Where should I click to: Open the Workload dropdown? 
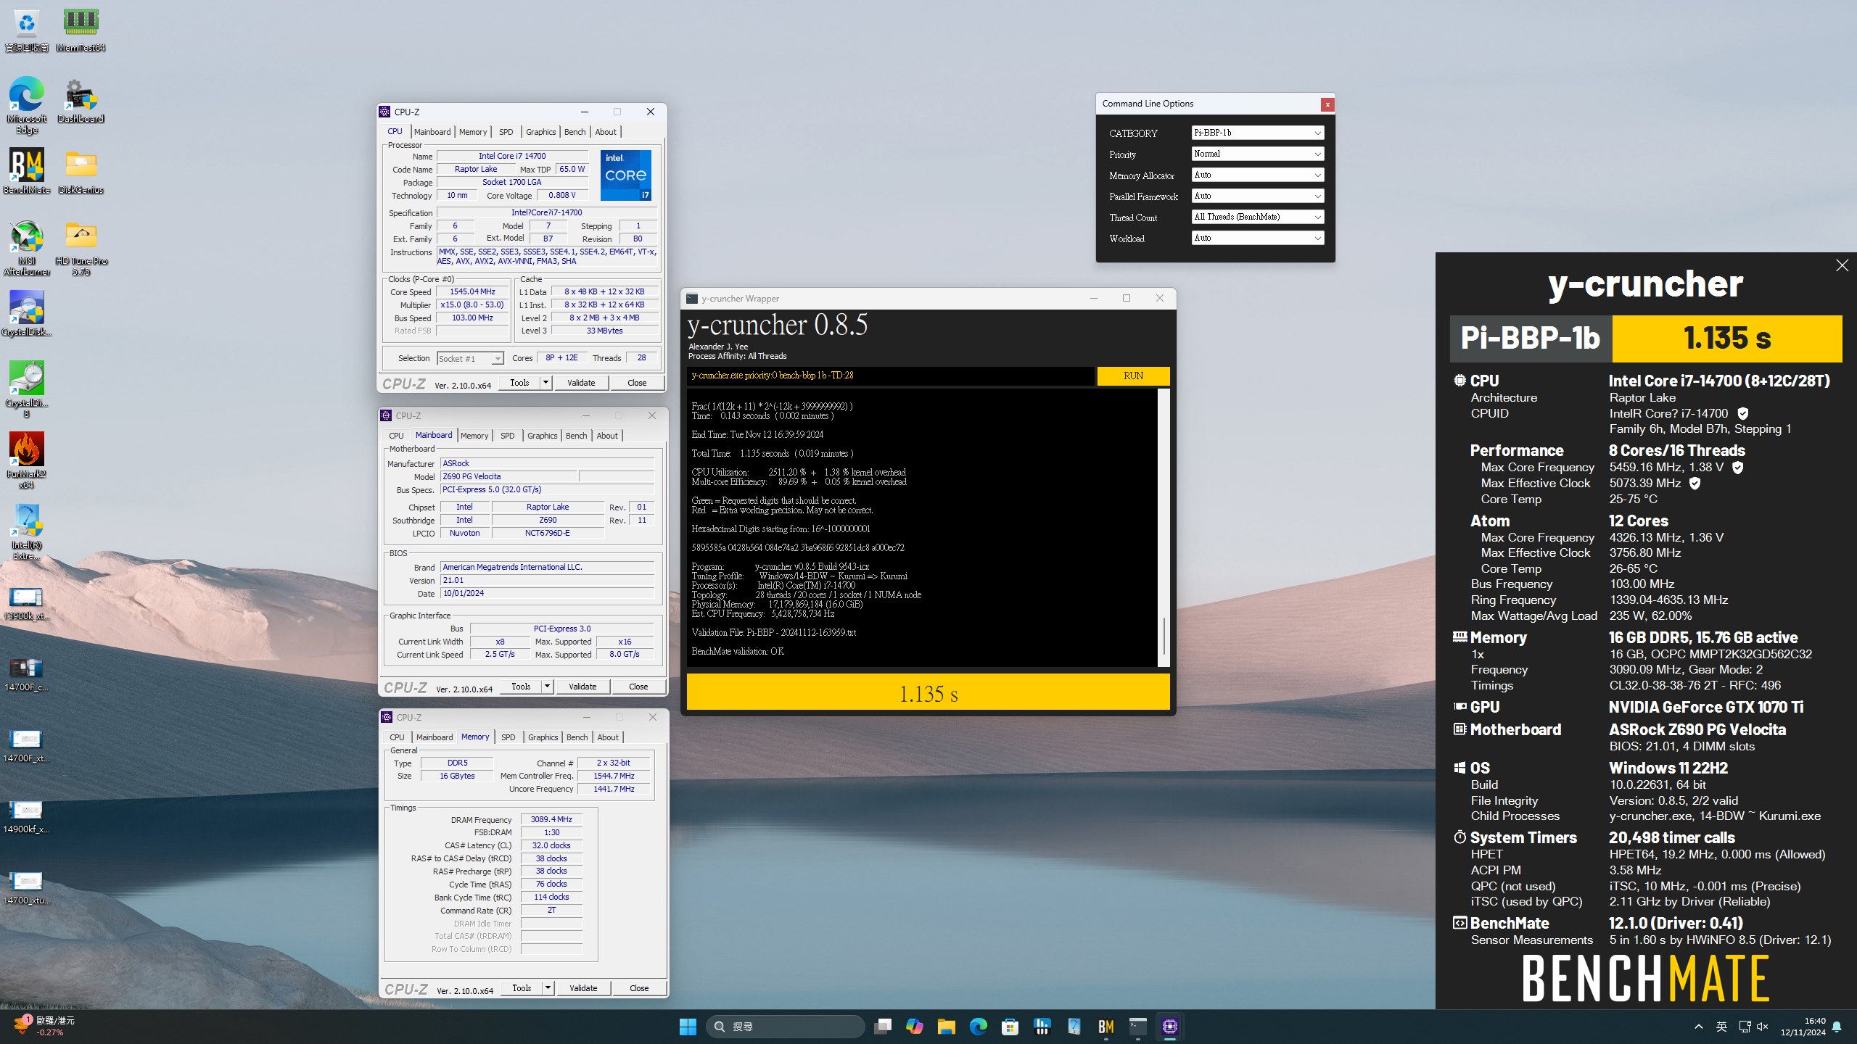pyautogui.click(x=1258, y=238)
